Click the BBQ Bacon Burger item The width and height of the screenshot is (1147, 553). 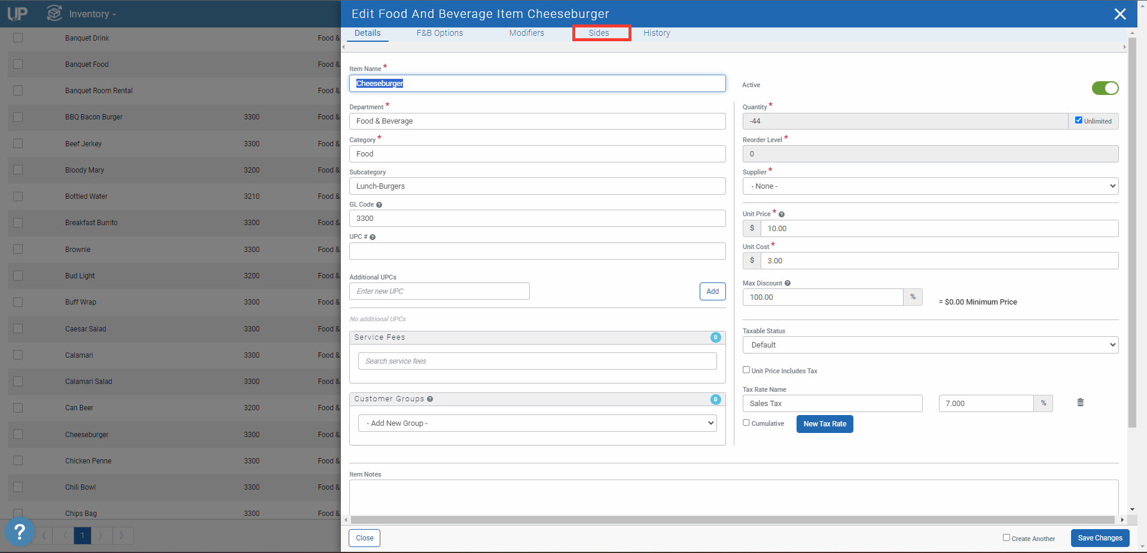click(94, 117)
